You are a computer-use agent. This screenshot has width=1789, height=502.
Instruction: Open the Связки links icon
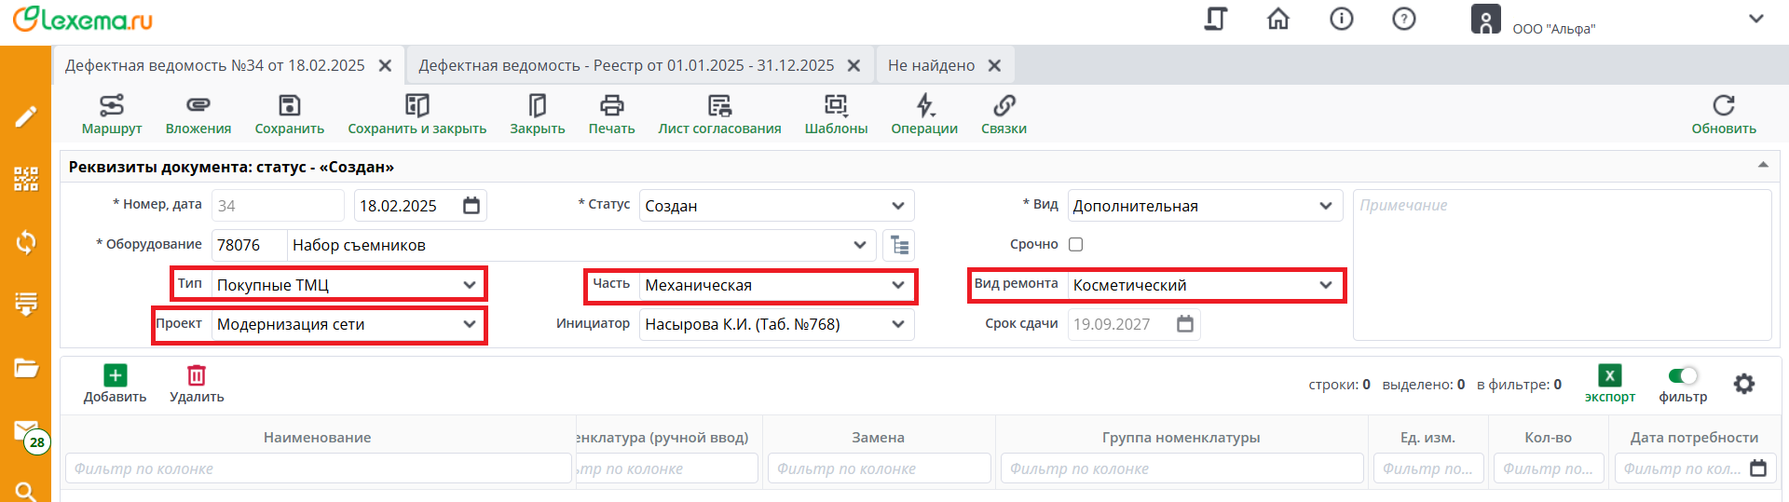(1004, 105)
